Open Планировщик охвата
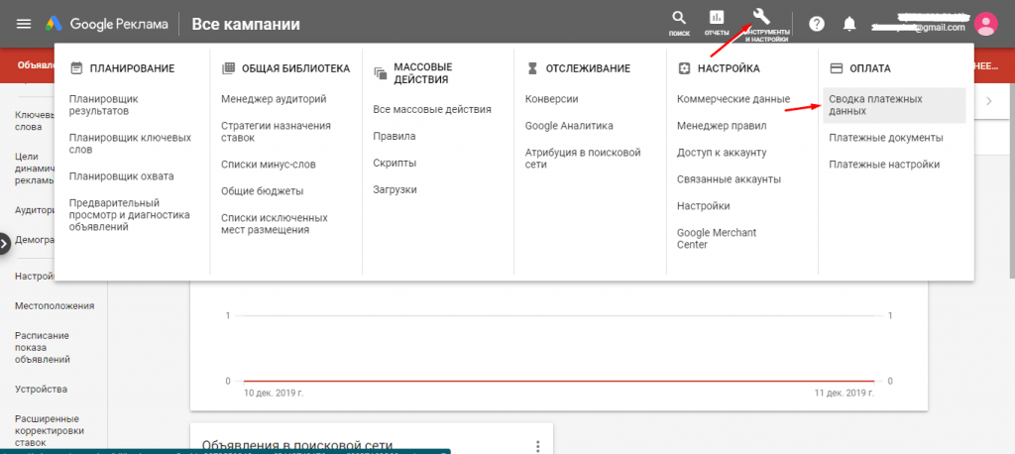The height and width of the screenshot is (454, 1015). click(122, 176)
